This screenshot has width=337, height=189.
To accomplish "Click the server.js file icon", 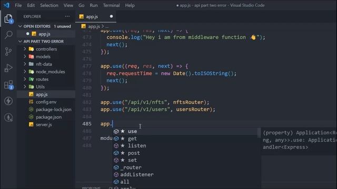I will (31, 124).
